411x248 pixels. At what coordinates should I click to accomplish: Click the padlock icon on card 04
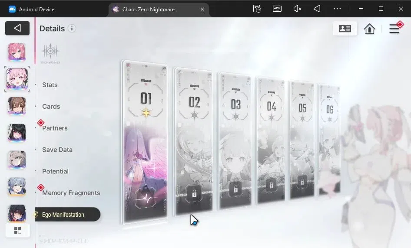(271, 185)
